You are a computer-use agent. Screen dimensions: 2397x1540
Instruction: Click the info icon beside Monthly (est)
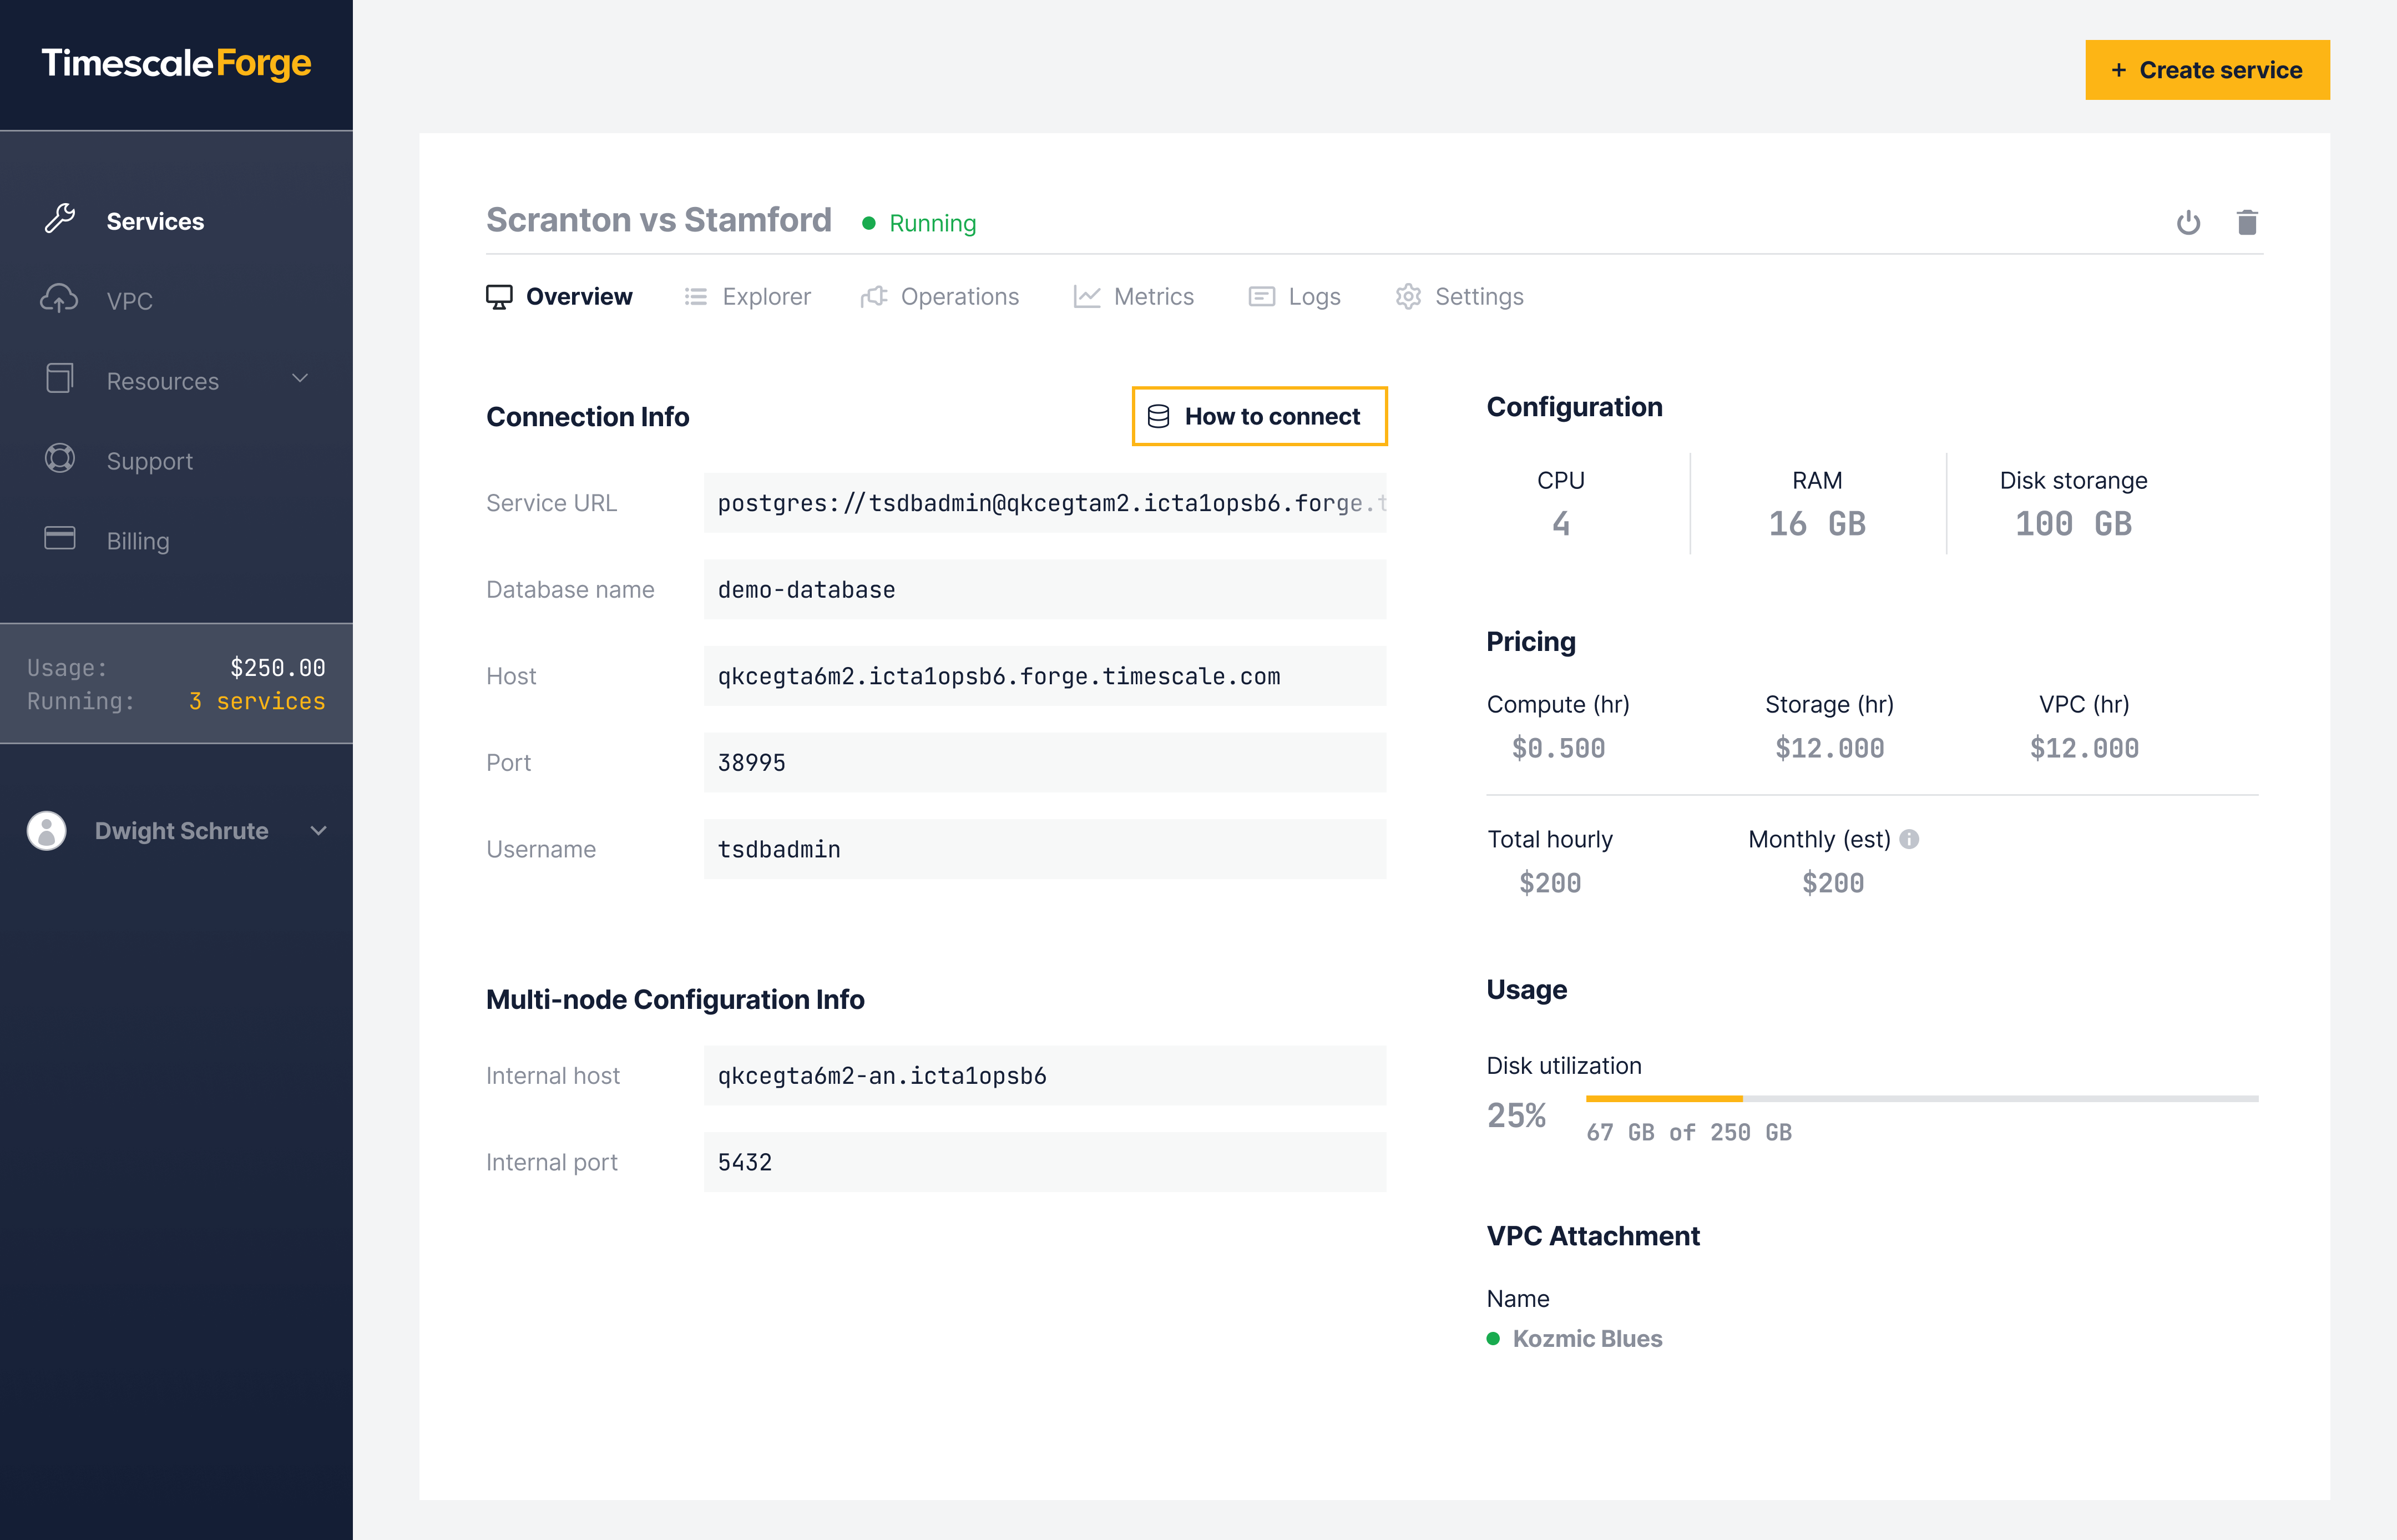pos(1909,839)
